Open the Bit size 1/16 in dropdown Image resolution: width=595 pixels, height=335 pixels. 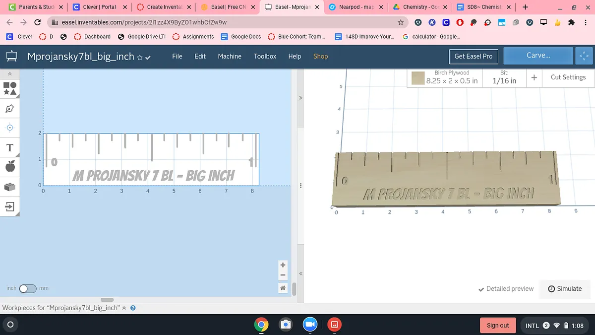pos(504,77)
